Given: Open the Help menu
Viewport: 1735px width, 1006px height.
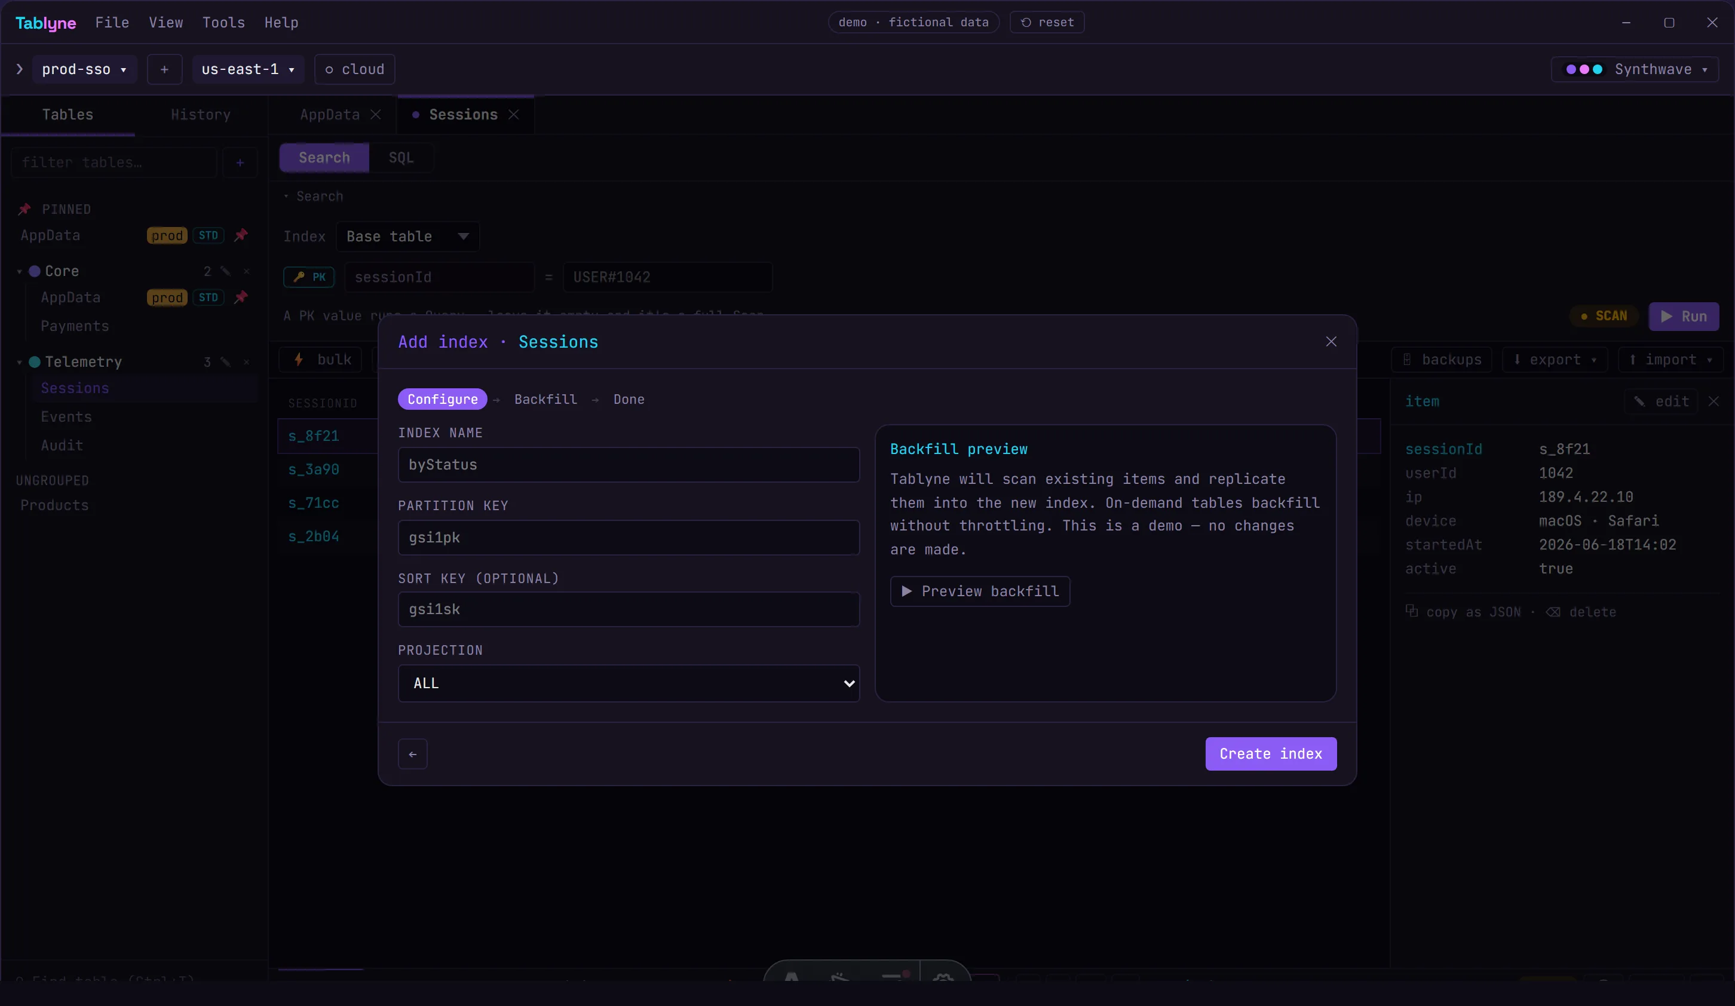Looking at the screenshot, I should [x=281, y=23].
